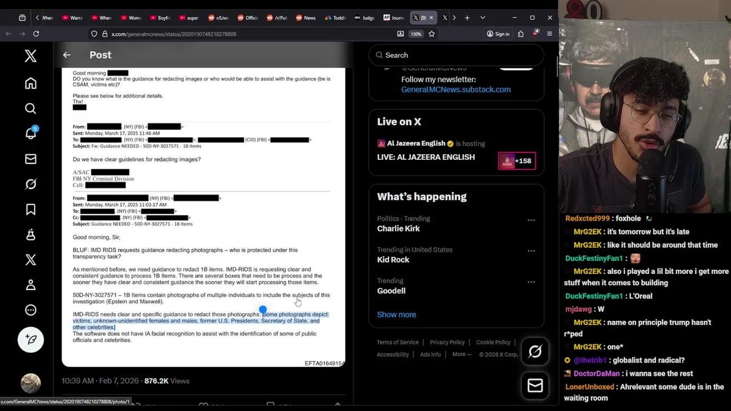Open the More circle menu in the sidebar
Viewport: 731px width, 411px height.
click(31, 310)
